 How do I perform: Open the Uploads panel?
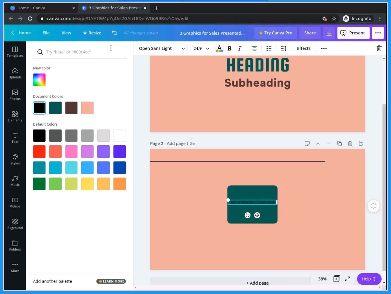pyautogui.click(x=15, y=73)
